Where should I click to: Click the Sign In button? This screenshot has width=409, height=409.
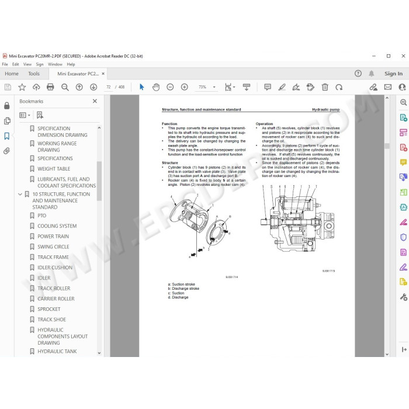393,74
